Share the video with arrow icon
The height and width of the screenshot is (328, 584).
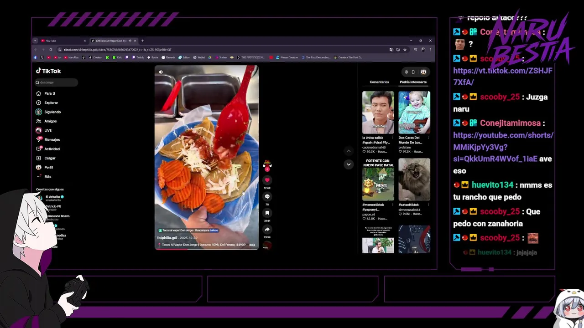(x=267, y=230)
